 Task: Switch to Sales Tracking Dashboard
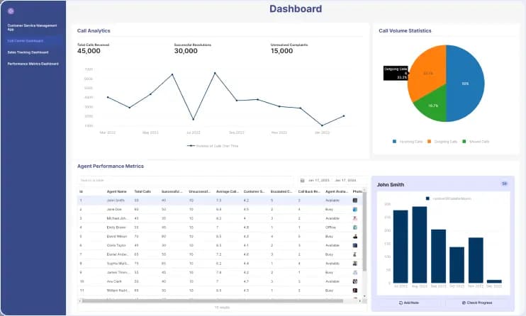tap(28, 52)
